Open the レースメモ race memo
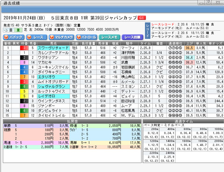This screenshot has height=172, width=224. [110, 37]
